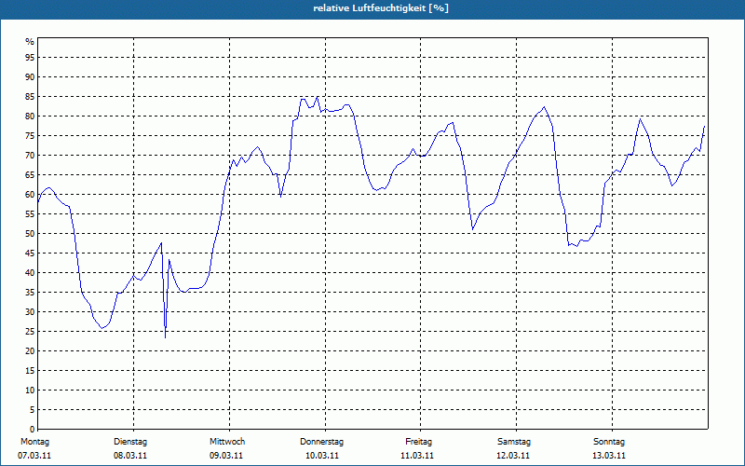
Task: Click the y-axis value '20'
Action: (30, 351)
